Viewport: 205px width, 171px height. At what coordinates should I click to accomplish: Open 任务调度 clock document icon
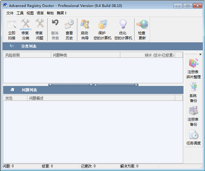point(194,134)
